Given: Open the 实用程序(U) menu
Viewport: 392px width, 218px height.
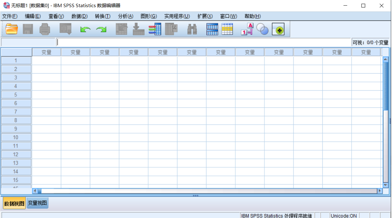Looking at the screenshot, I should [177, 16].
